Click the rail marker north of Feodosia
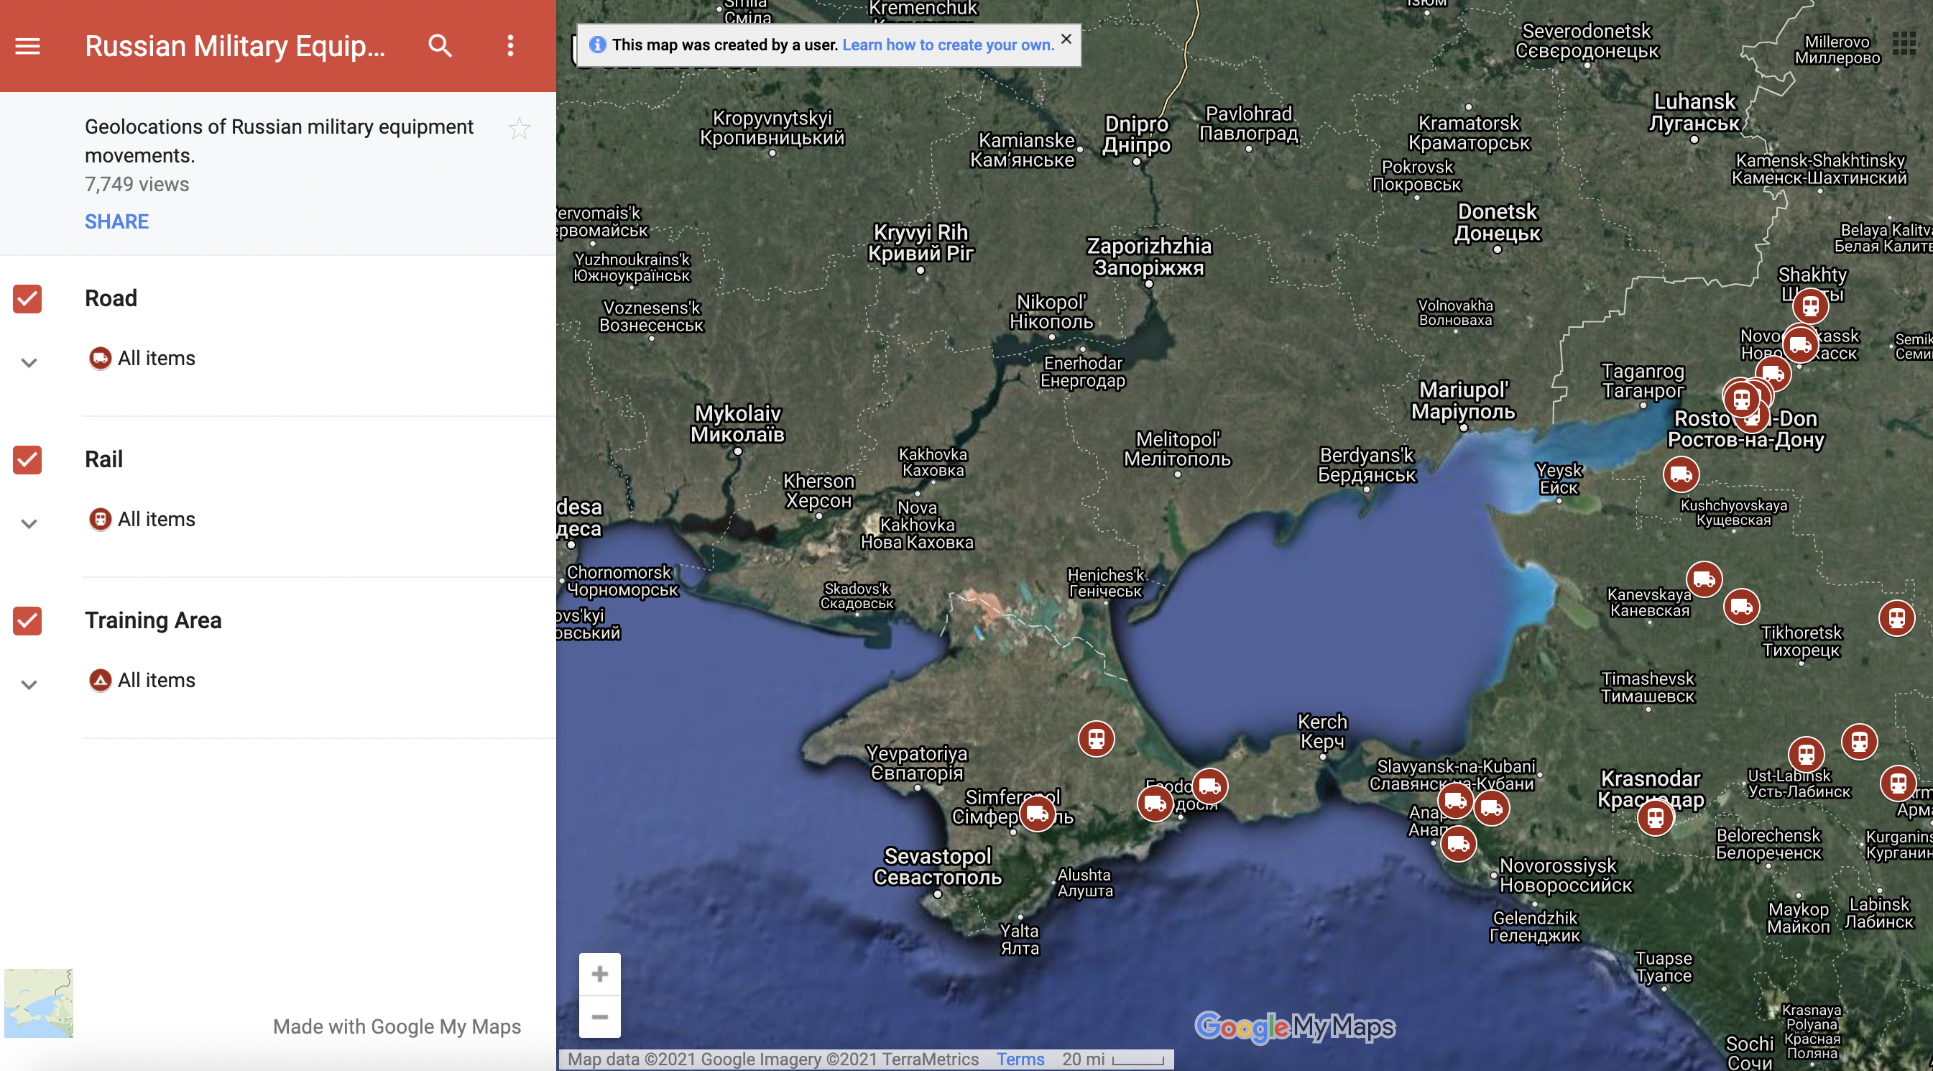1933x1071 pixels. 1096,738
